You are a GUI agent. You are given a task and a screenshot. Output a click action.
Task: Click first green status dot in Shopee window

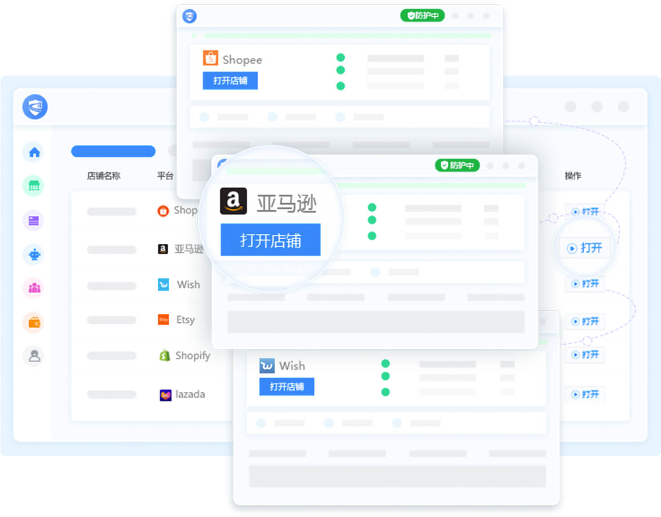click(x=340, y=57)
